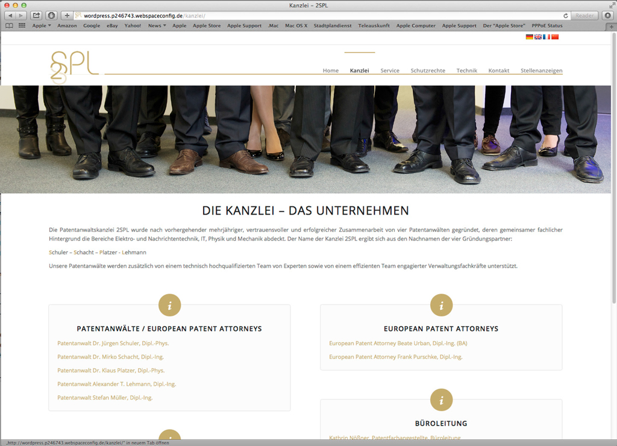Click .Mac bookmark

coord(273,25)
